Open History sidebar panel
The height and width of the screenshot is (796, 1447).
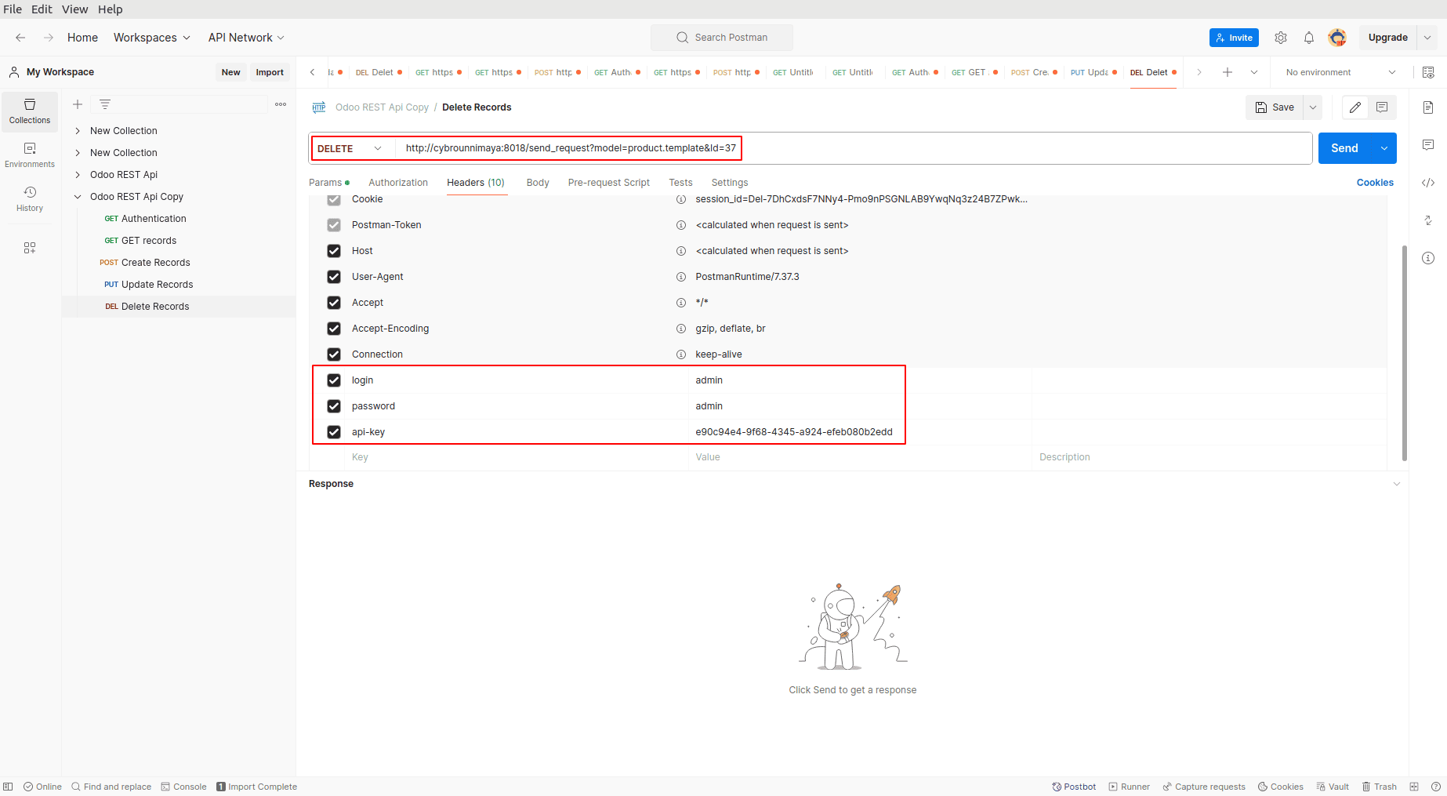30,199
